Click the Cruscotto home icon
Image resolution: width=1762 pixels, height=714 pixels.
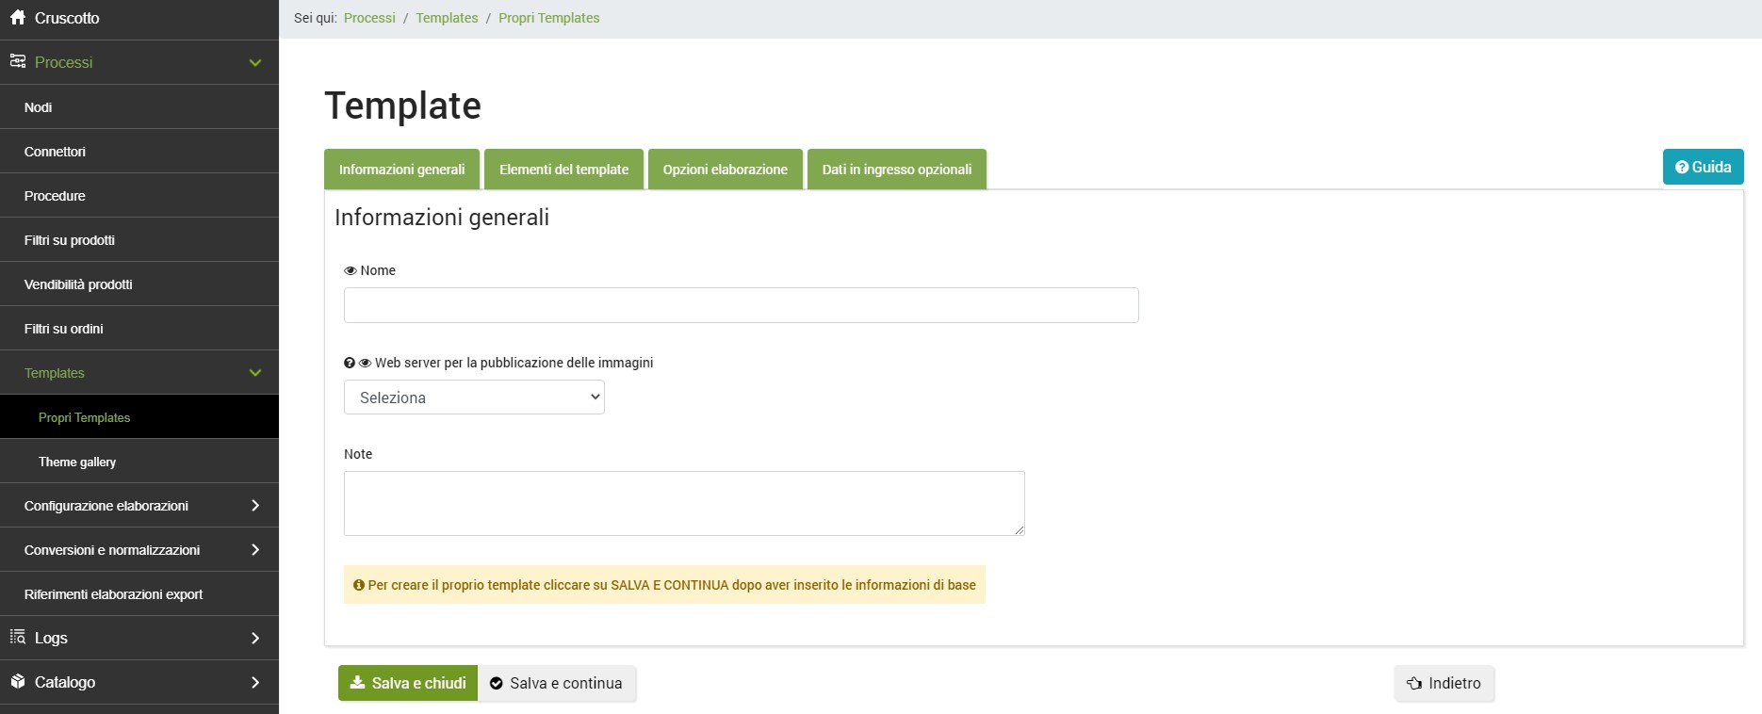[x=18, y=18]
